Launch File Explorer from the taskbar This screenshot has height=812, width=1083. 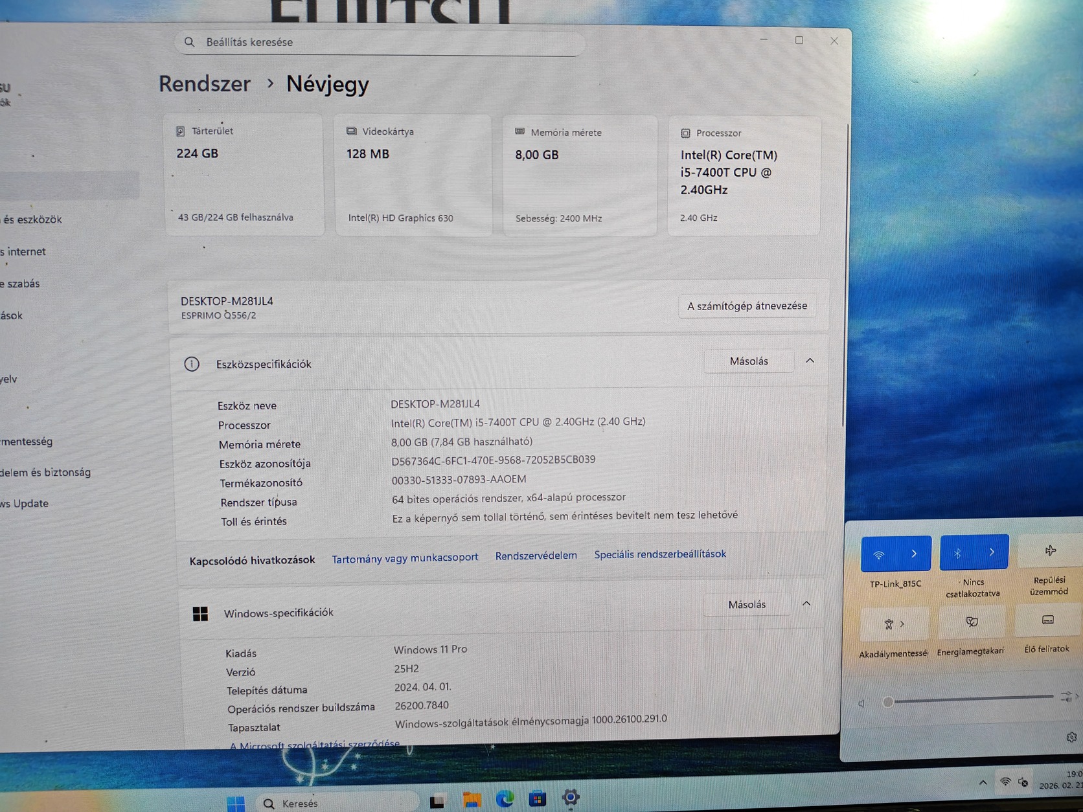tap(472, 800)
